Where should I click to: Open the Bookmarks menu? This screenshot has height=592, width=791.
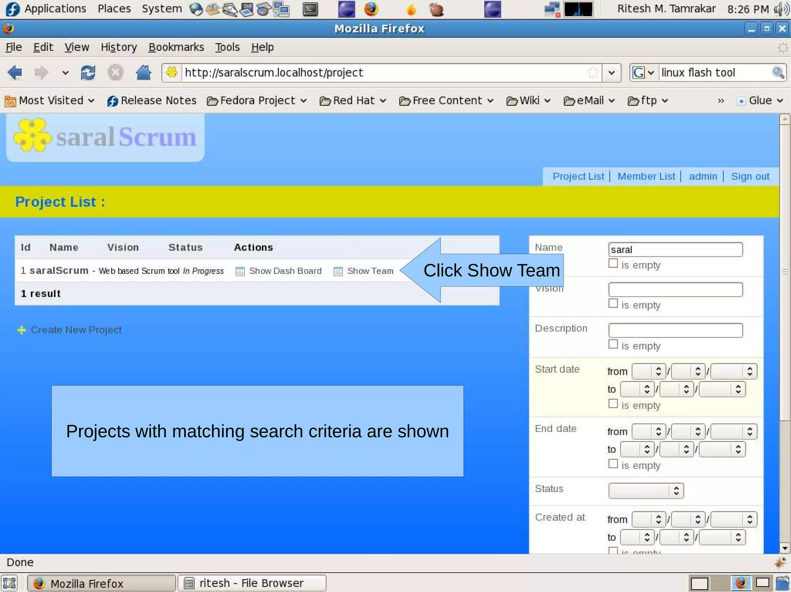[176, 47]
